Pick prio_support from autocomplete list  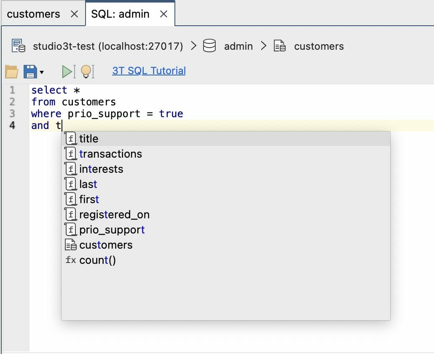tap(226, 230)
